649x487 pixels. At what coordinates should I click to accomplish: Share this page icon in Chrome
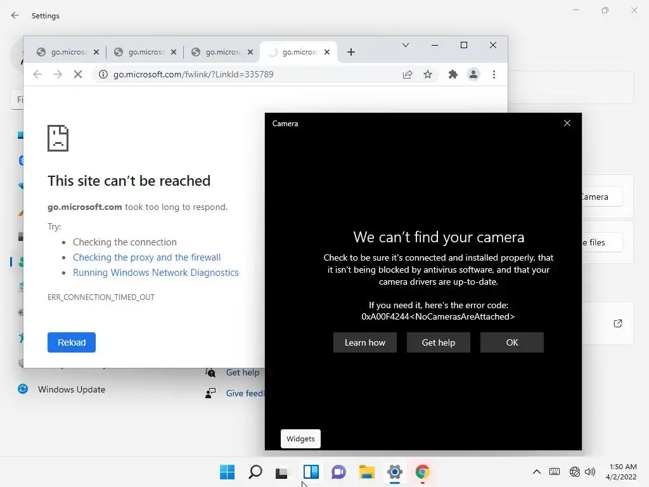tap(408, 75)
